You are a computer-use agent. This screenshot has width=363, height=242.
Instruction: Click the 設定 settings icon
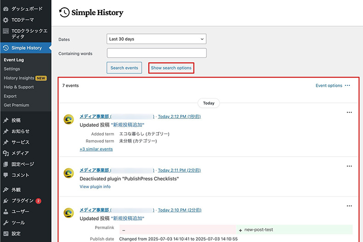click(6, 234)
